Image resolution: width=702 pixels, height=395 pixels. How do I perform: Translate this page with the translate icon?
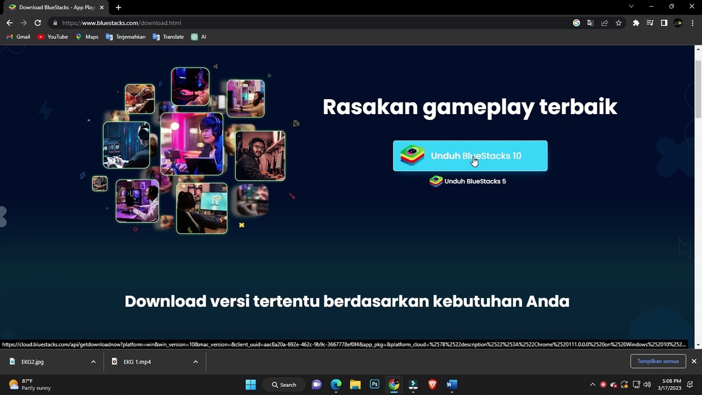[590, 23]
